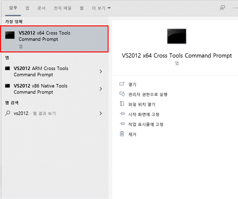Click the trash can icon
The image size is (238, 199).
122,134
